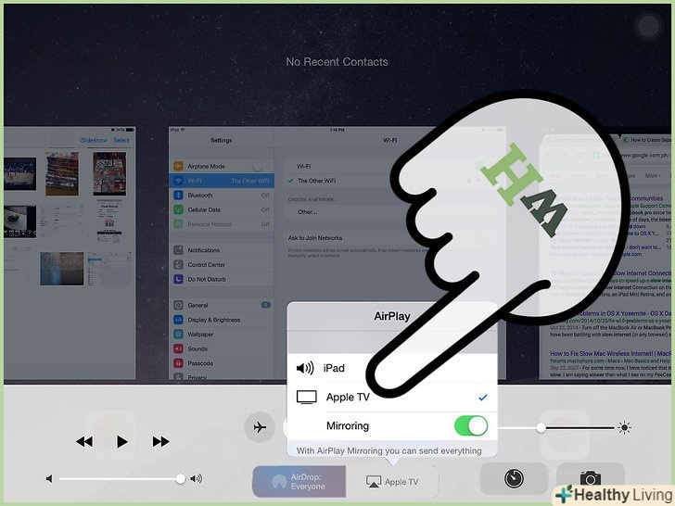
Task: Tap the Passcode lock icon
Action: (x=178, y=363)
